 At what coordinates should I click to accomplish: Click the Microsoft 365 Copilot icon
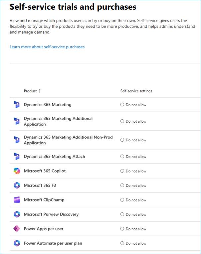point(17,171)
